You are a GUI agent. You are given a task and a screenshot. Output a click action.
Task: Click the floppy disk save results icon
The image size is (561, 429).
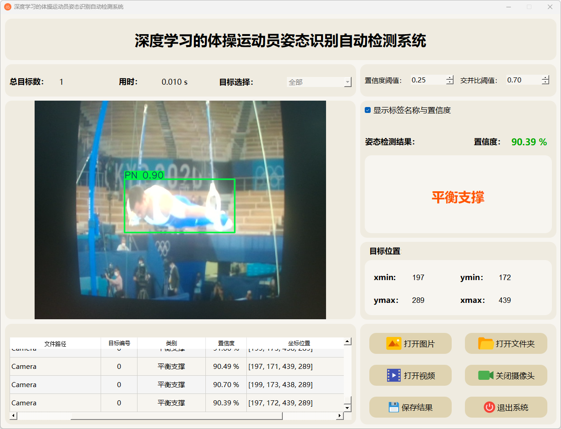(393, 407)
